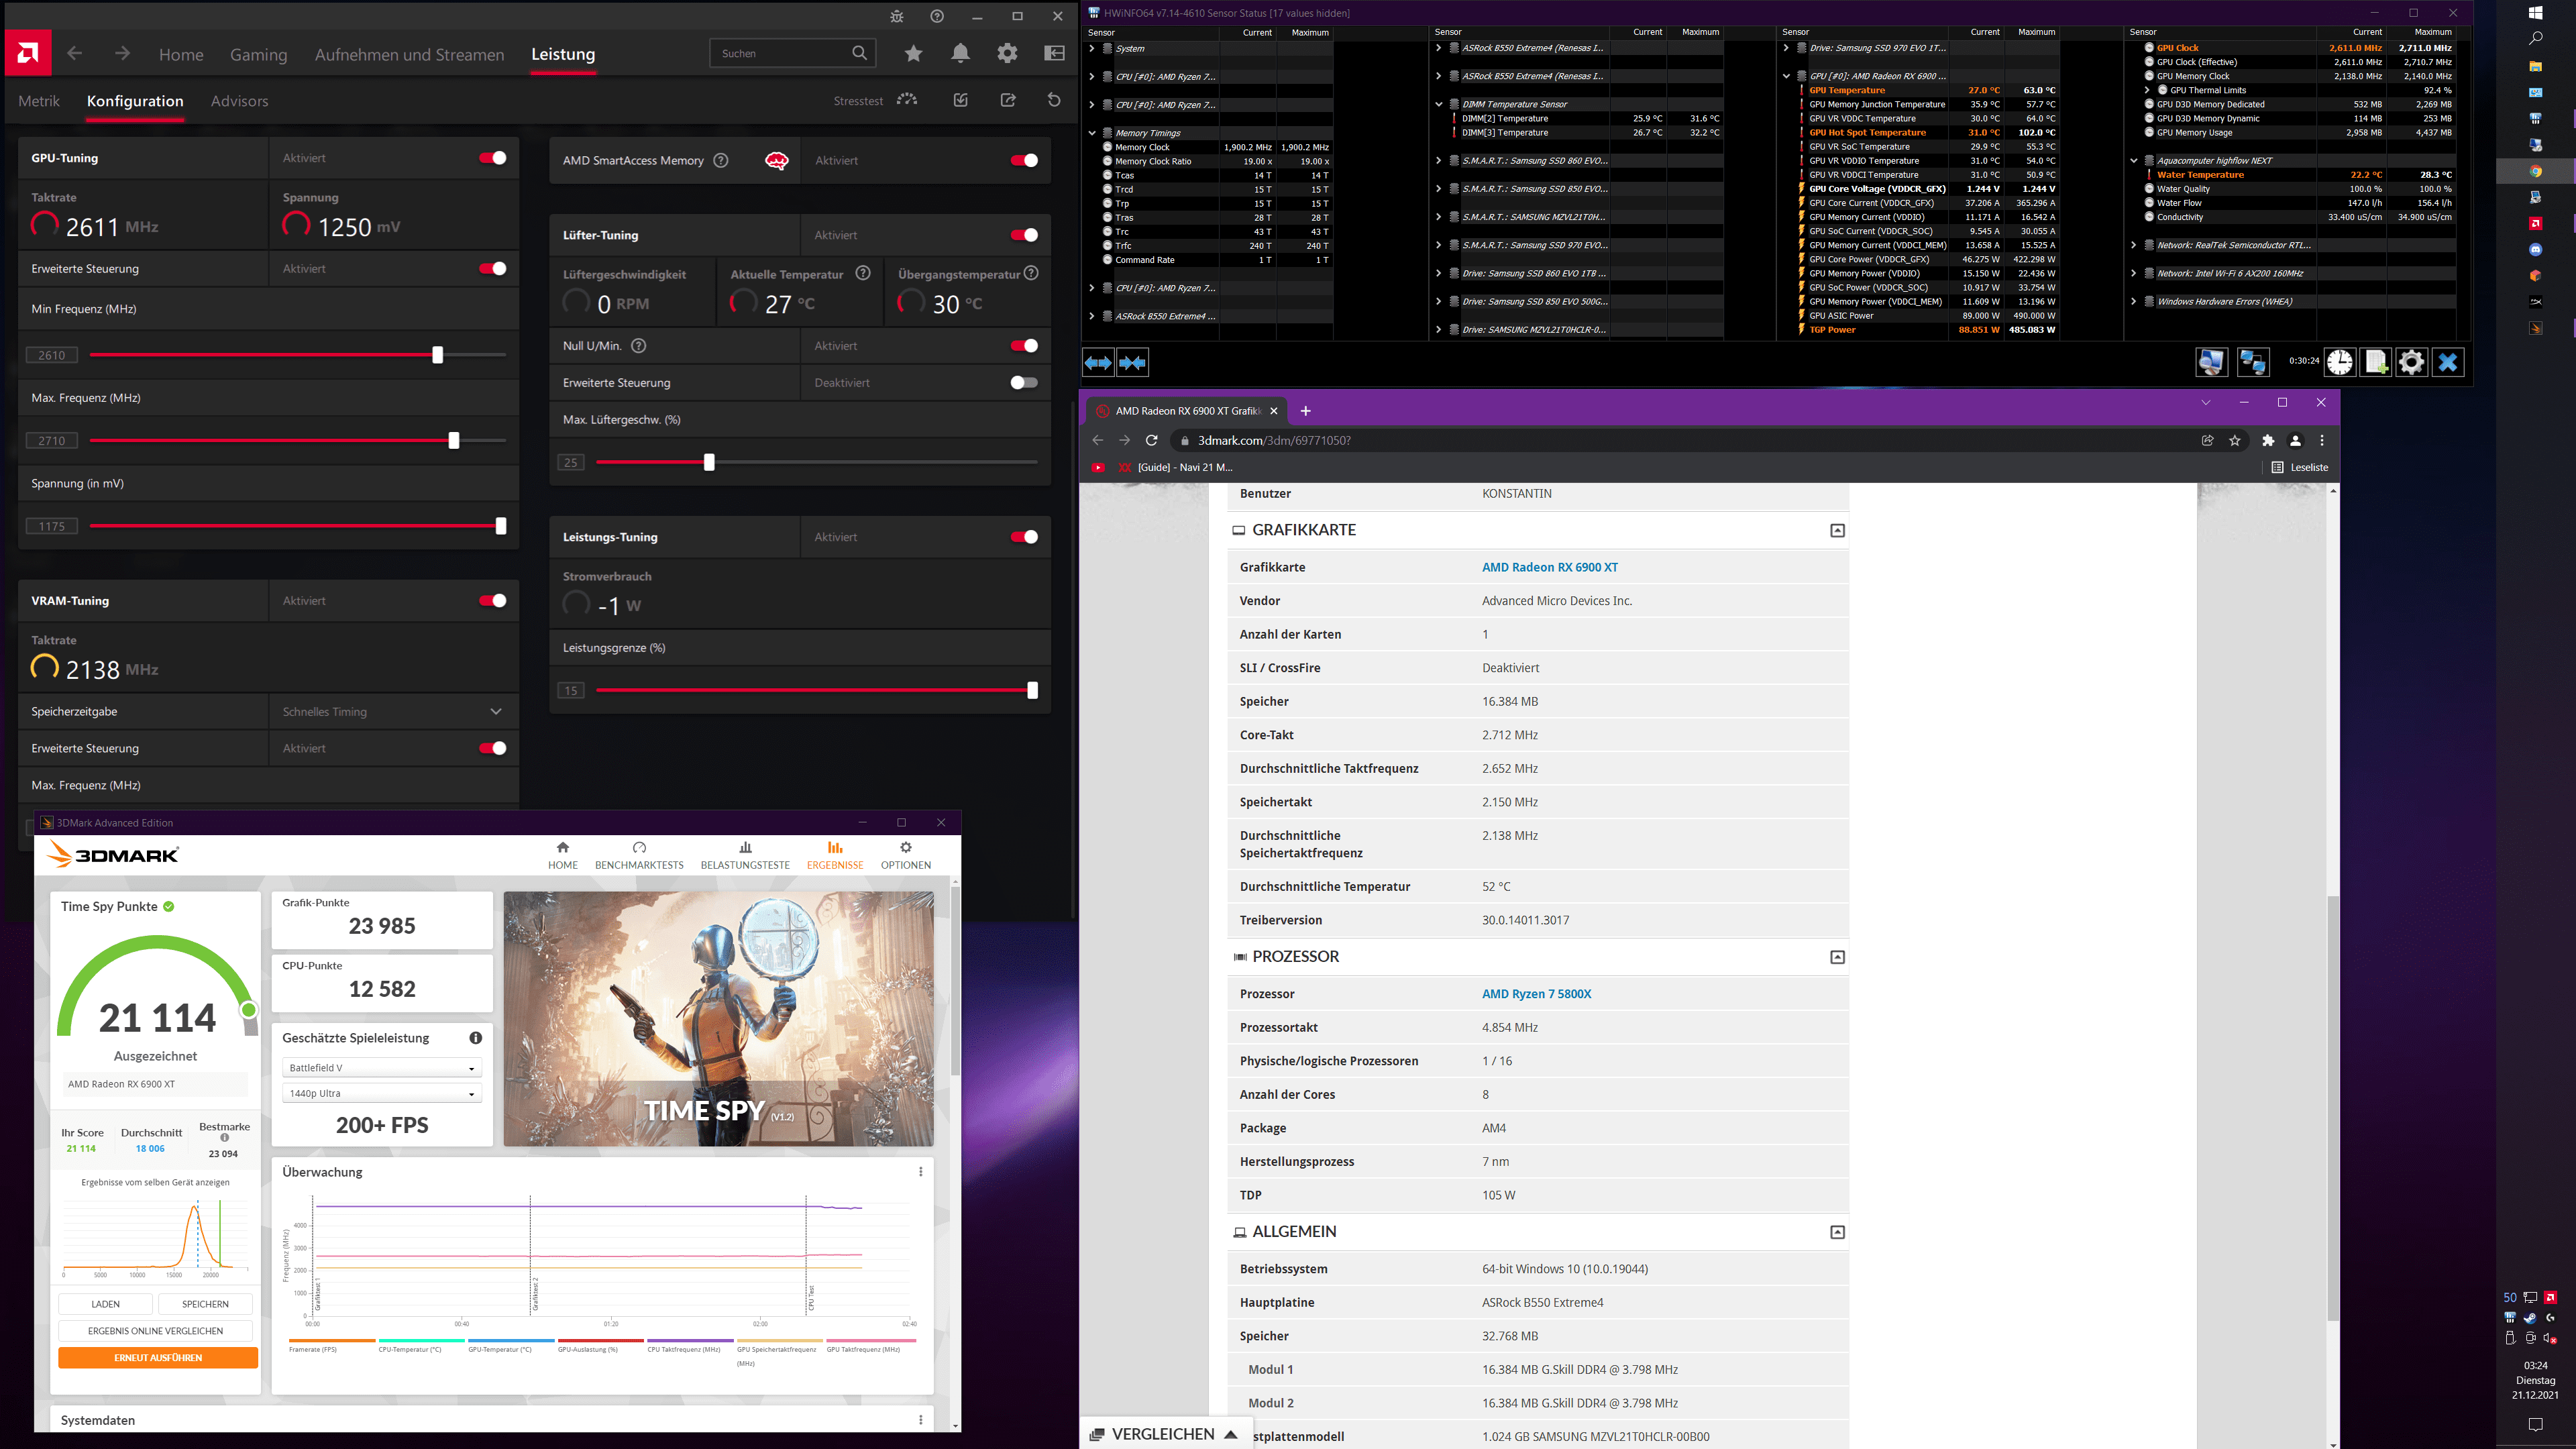The height and width of the screenshot is (1449, 2576).
Task: Switch to Gaming tab in Radeon Software
Action: 258,54
